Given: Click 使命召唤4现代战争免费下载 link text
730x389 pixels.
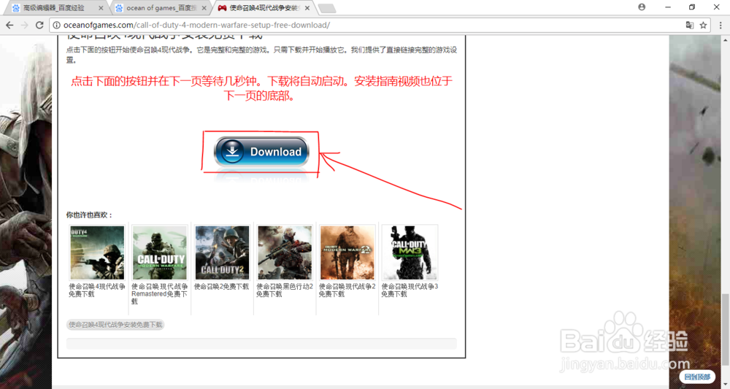Looking at the screenshot, I should click(97, 290).
